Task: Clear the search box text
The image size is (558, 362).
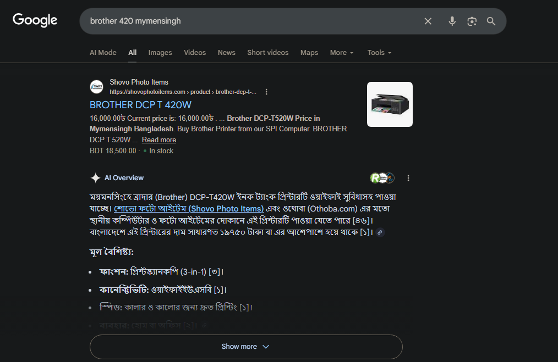Action: click(428, 21)
